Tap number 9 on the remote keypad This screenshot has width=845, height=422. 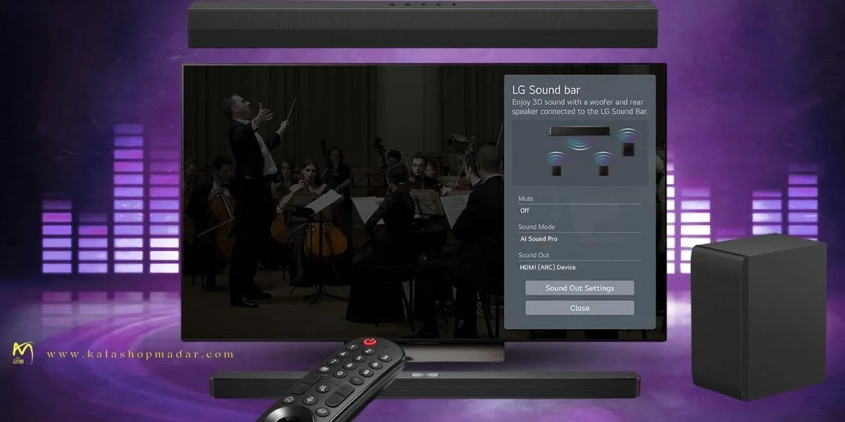pyautogui.click(x=366, y=373)
